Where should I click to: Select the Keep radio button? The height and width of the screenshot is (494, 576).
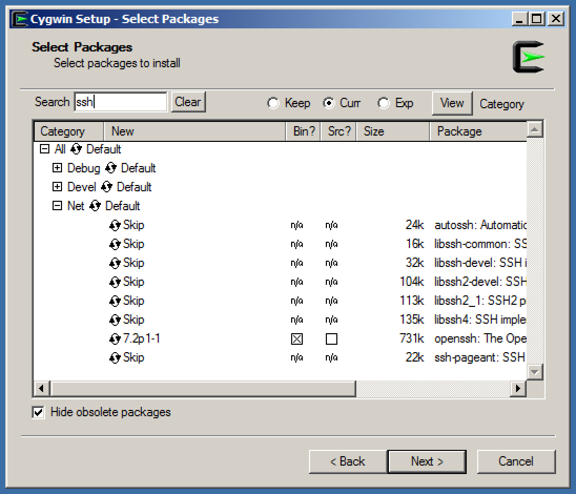pyautogui.click(x=273, y=103)
